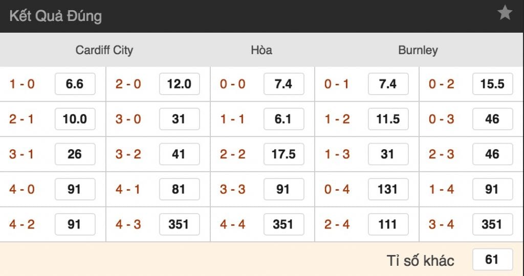
Task: Choose Burnley 0 - 1 odds 7.4
Action: coord(388,84)
